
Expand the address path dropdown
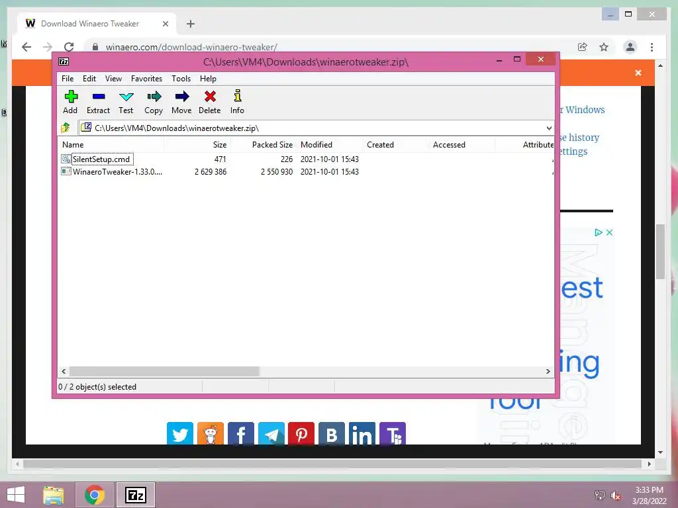pos(549,128)
